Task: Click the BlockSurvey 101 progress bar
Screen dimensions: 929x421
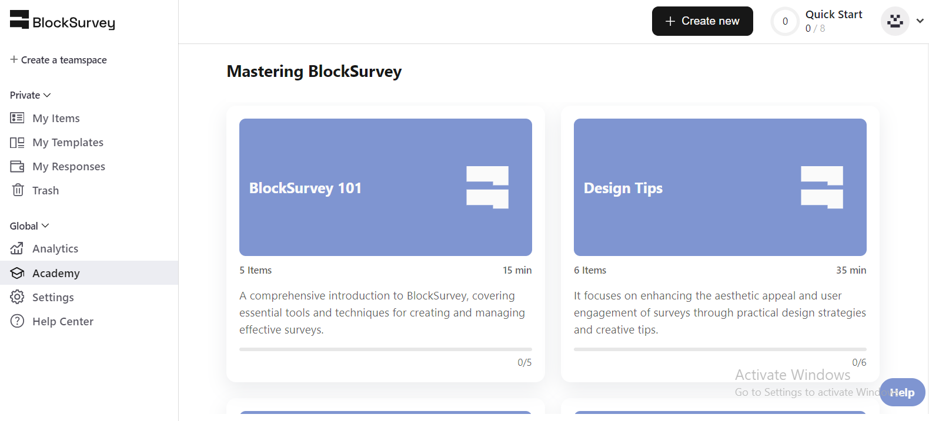Action: 386,349
